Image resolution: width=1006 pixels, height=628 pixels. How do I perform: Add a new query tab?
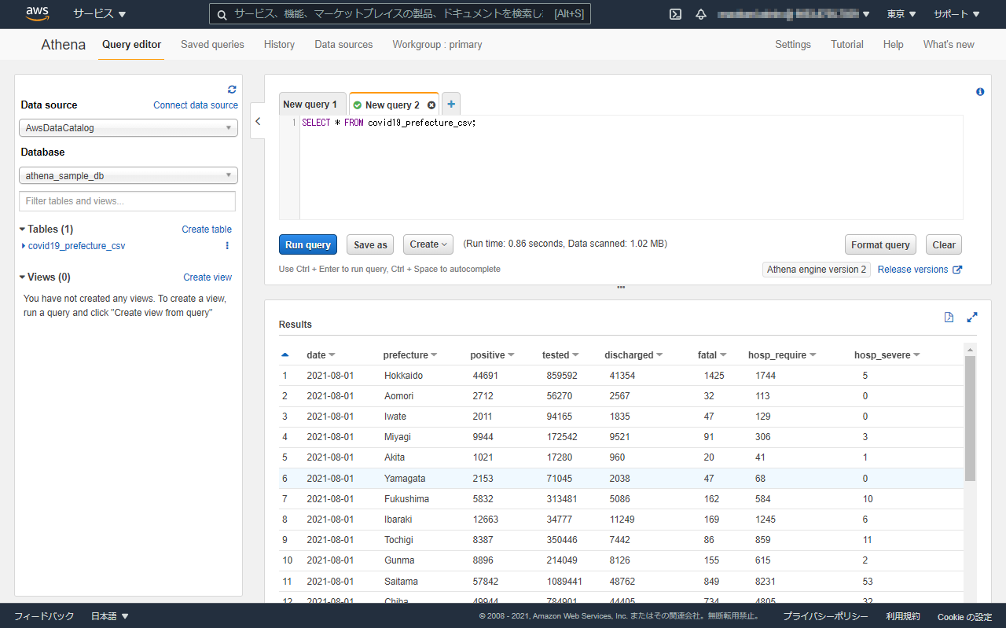point(451,104)
